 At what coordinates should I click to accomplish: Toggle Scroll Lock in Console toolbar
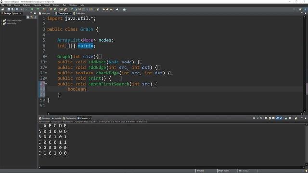(270, 118)
